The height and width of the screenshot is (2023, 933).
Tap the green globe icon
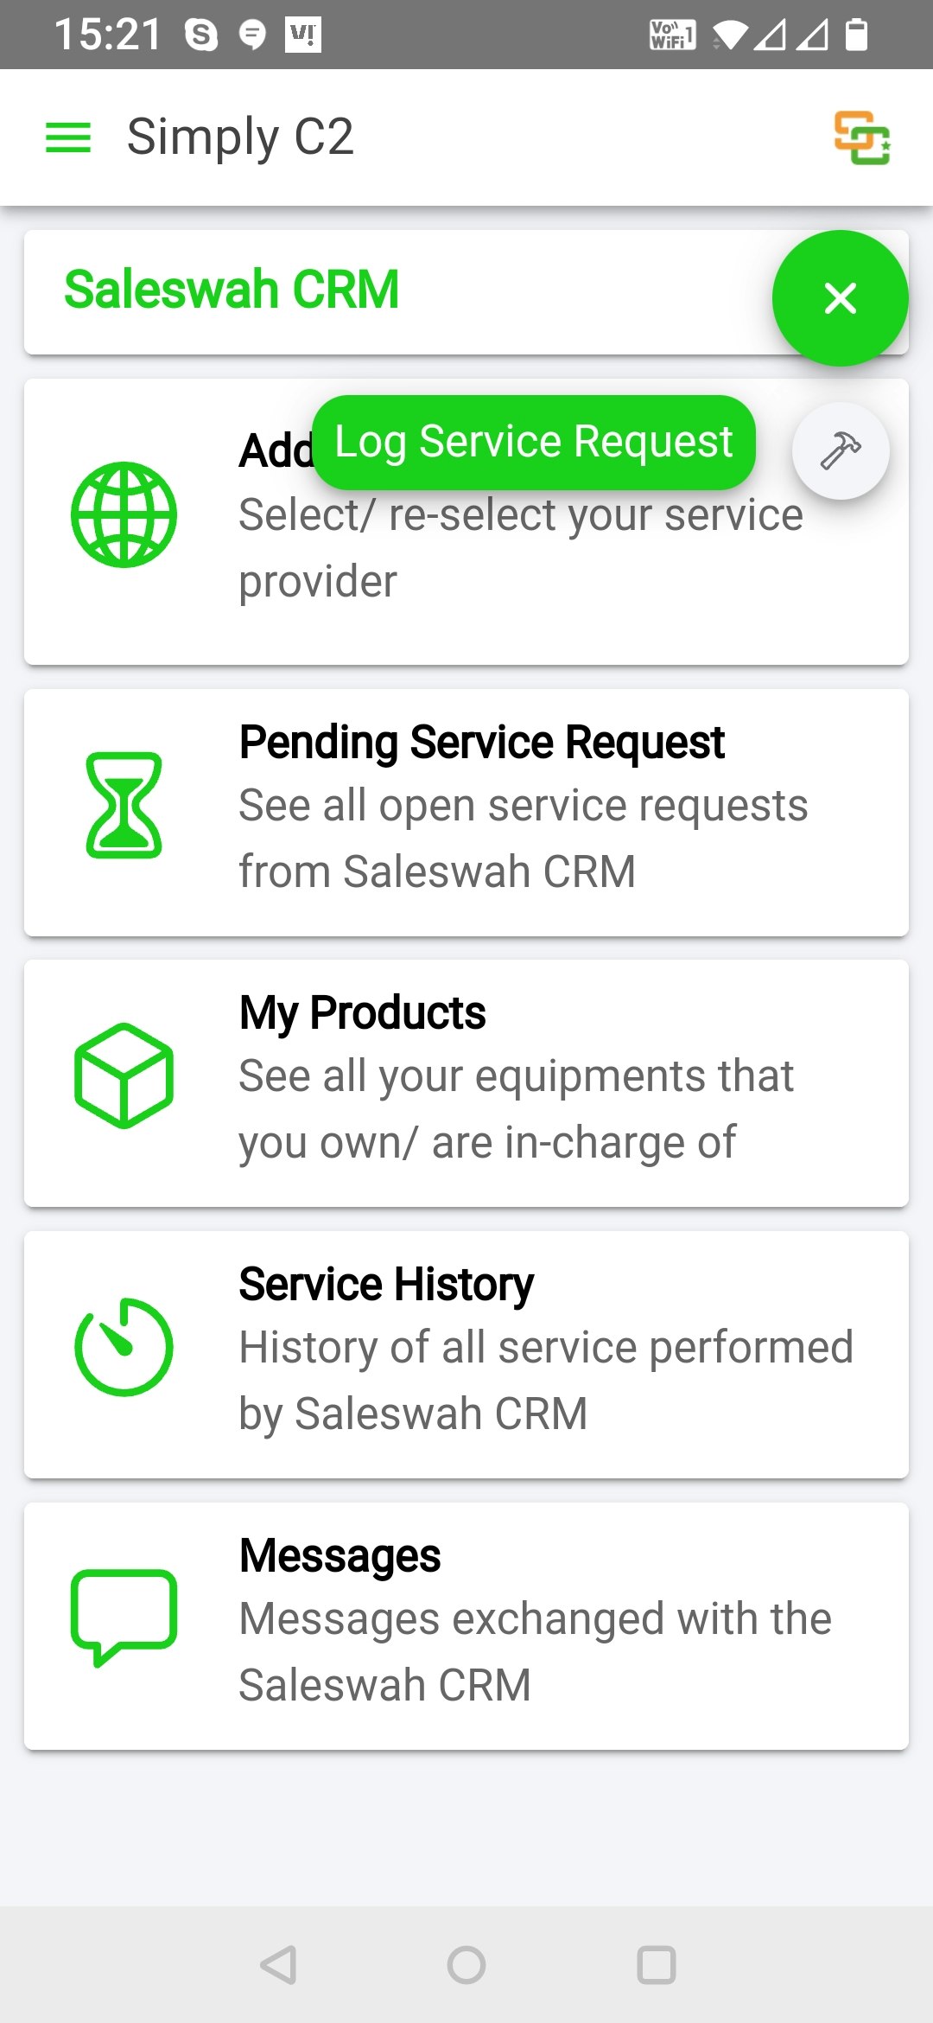click(x=124, y=515)
